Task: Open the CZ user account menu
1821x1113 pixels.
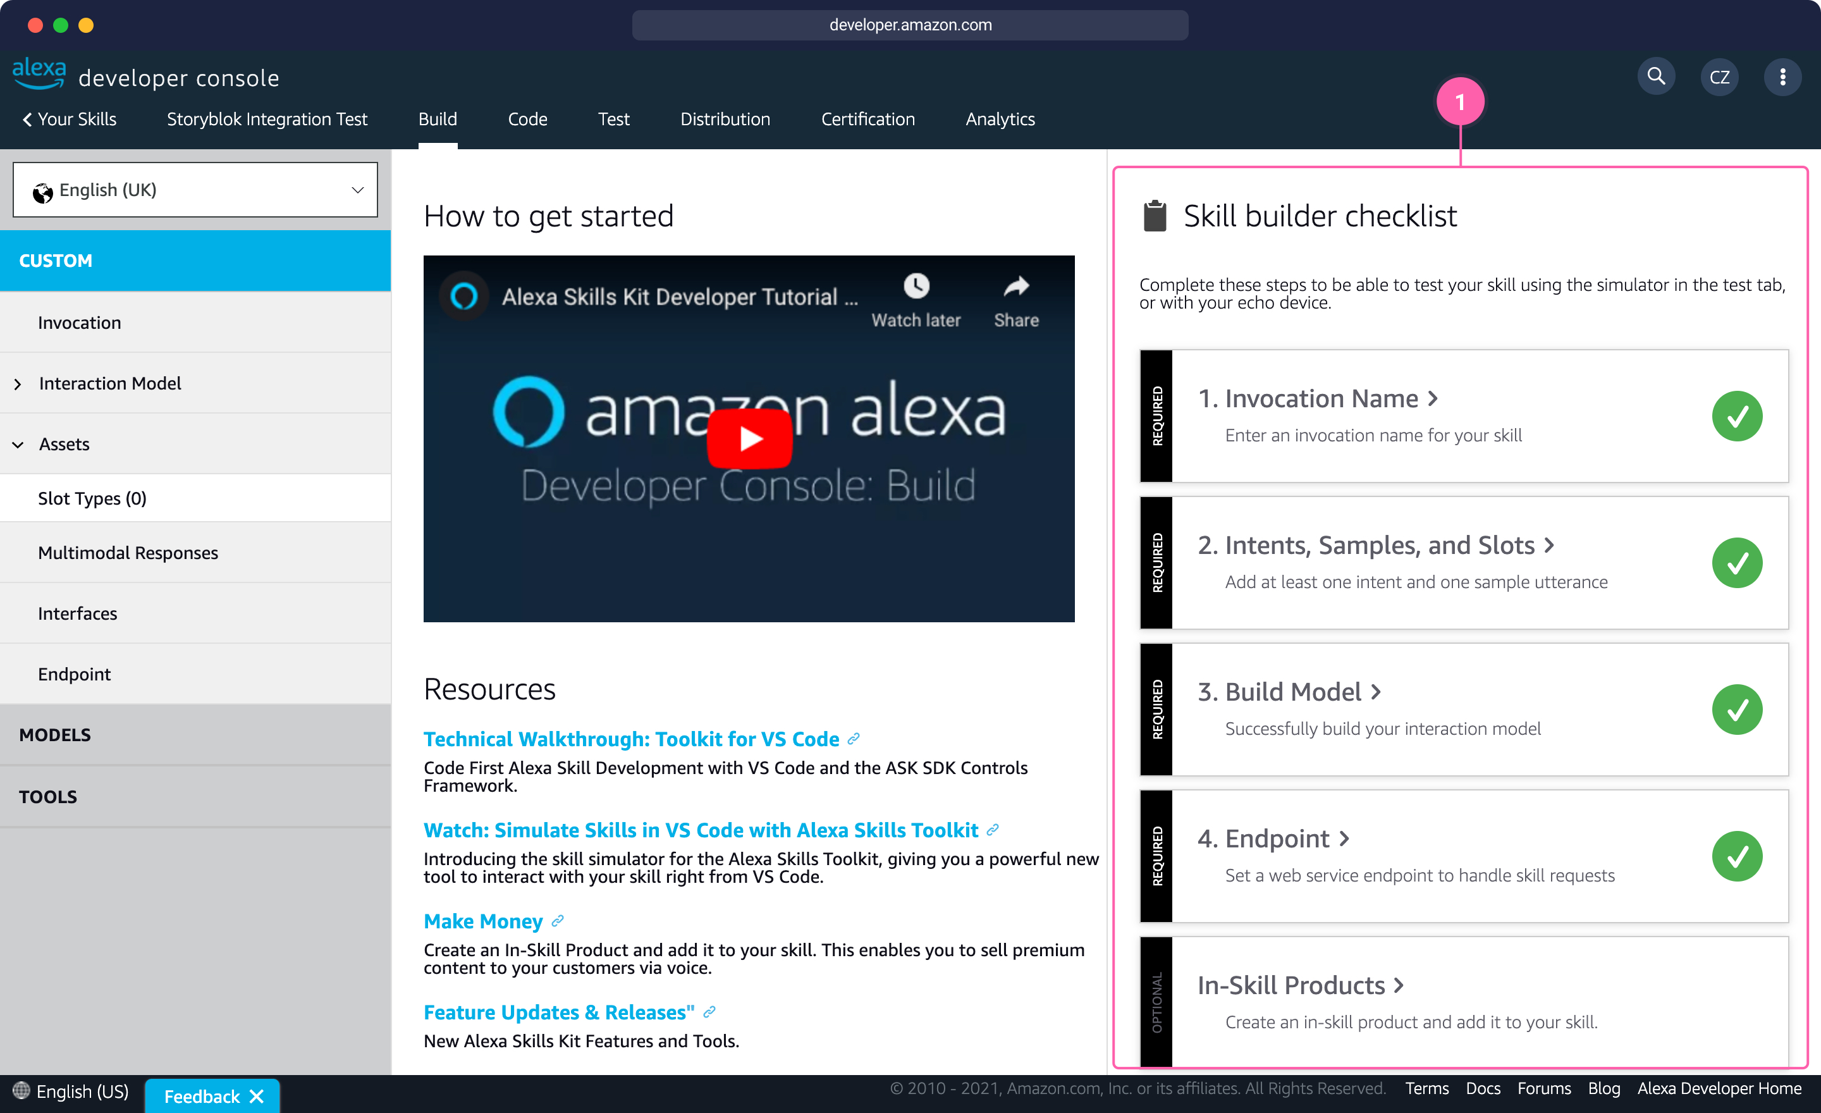Action: [1719, 77]
